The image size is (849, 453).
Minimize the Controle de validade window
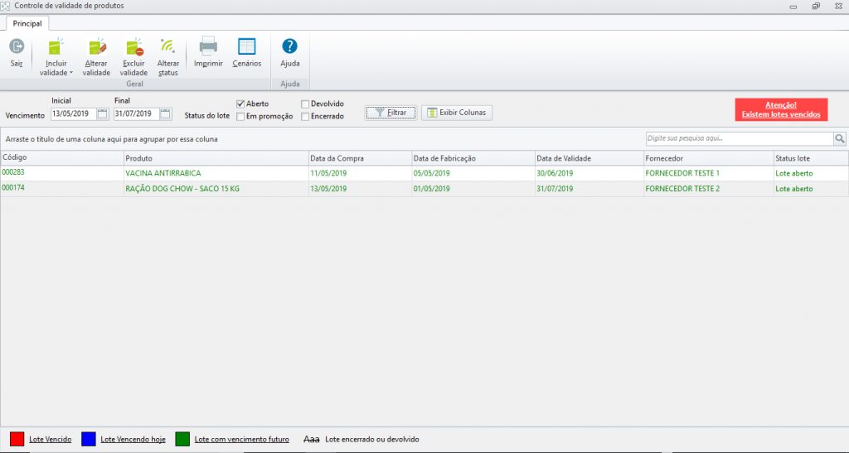pos(793,7)
